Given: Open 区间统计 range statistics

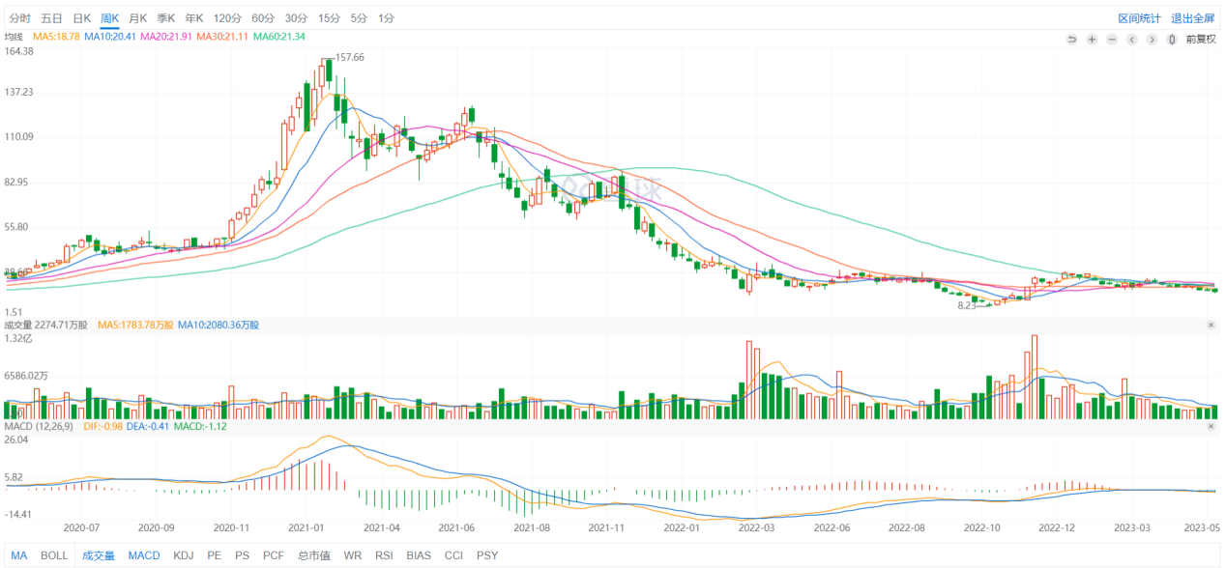Looking at the screenshot, I should pos(1139,18).
